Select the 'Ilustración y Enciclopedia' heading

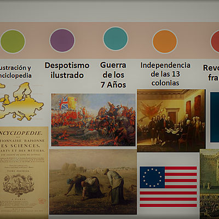pos(15,72)
